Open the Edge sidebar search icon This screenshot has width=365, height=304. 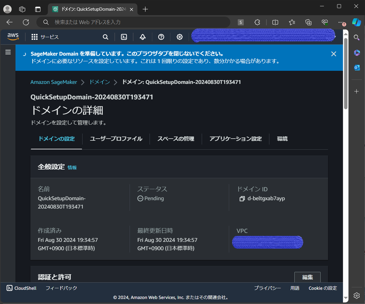point(357,37)
